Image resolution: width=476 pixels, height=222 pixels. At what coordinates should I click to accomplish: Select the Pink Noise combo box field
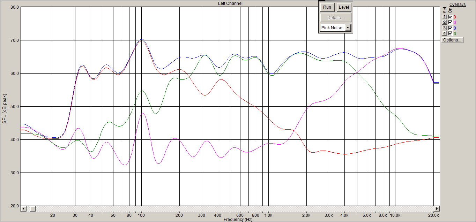coord(335,28)
